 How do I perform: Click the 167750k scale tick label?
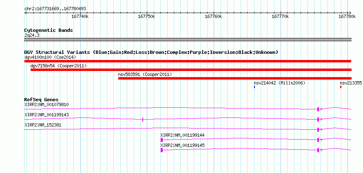pos(146,16)
